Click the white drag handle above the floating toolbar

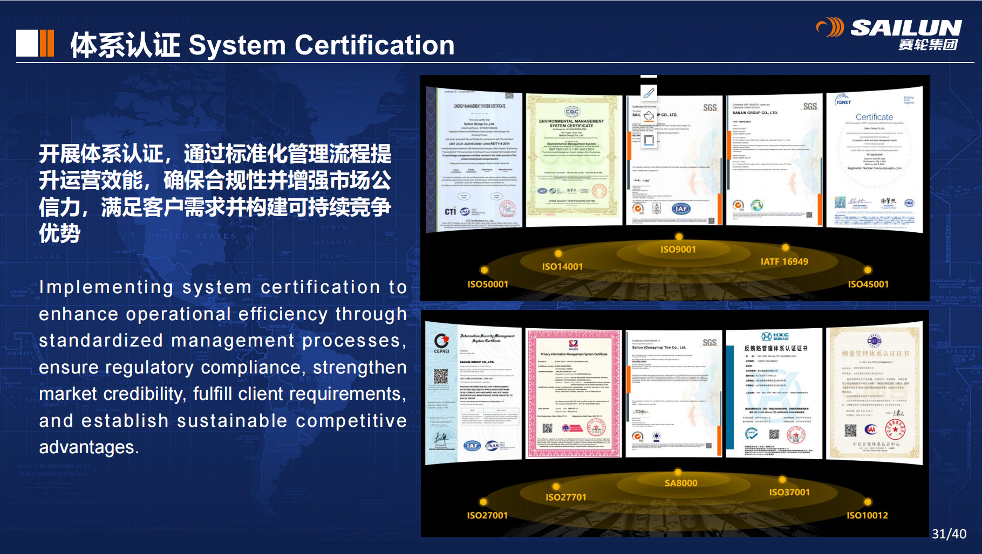click(649, 77)
